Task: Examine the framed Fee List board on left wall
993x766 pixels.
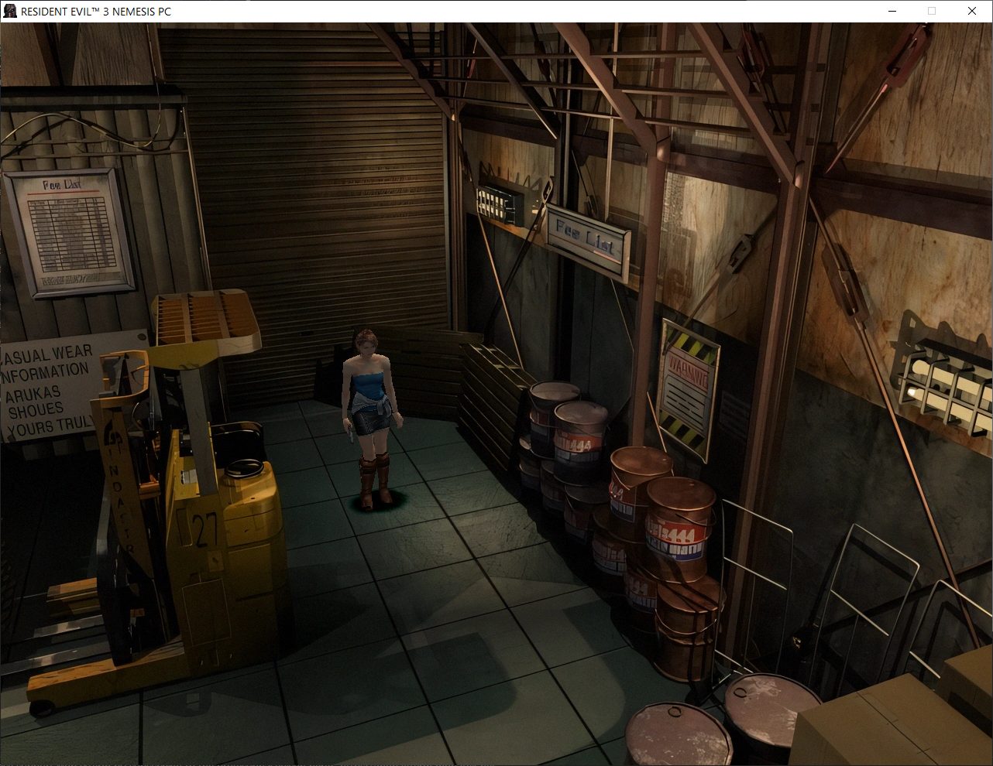Action: click(x=70, y=232)
